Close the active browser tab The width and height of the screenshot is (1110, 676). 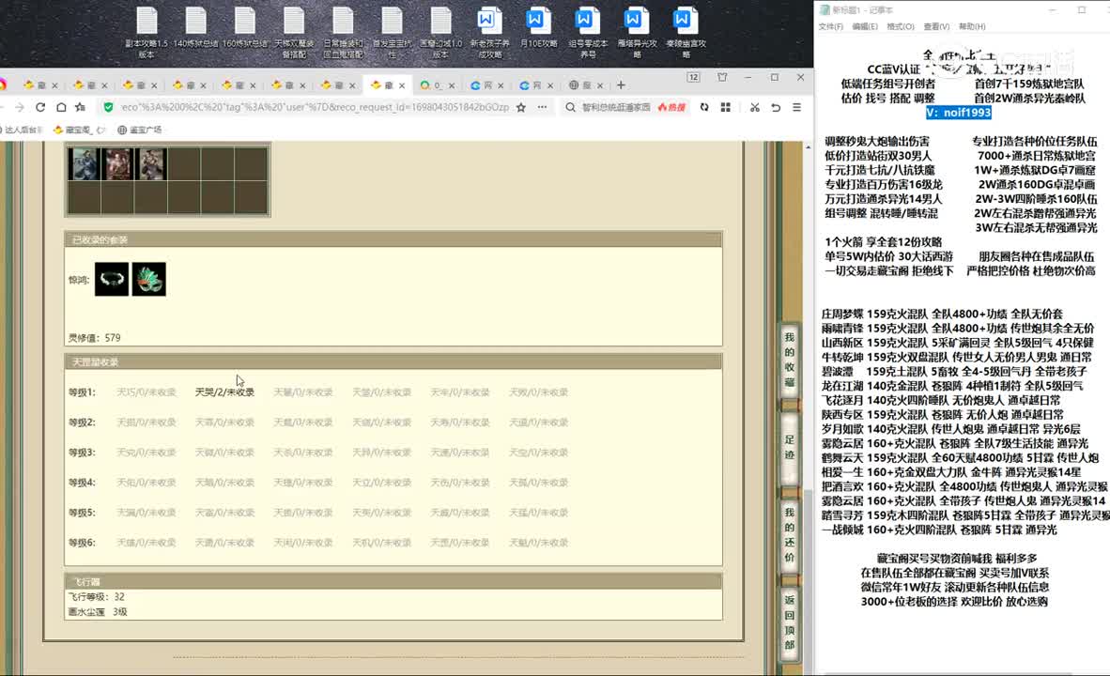(x=402, y=84)
